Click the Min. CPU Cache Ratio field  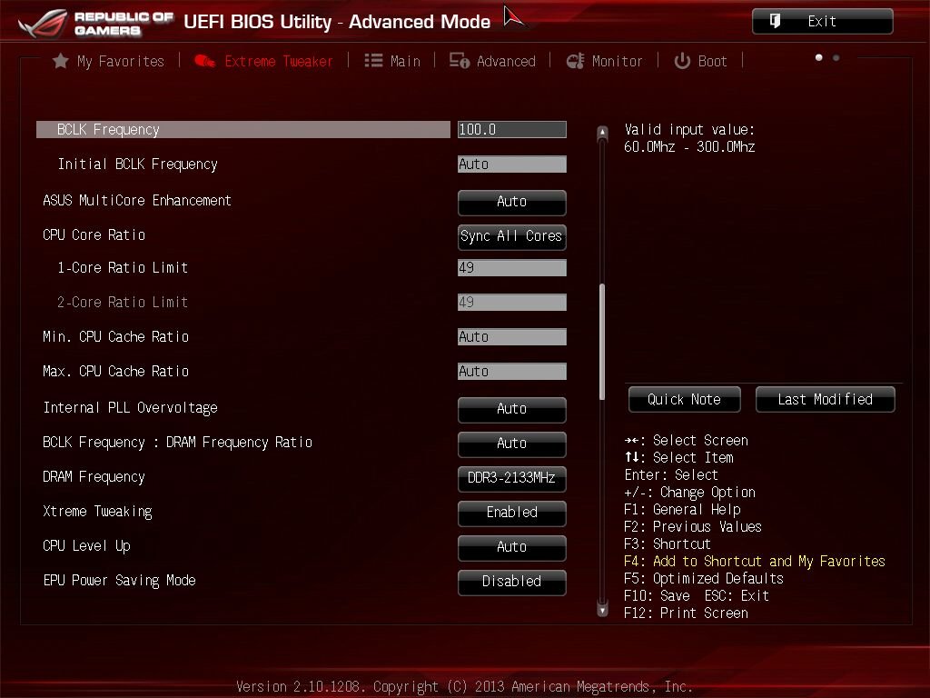tap(512, 336)
